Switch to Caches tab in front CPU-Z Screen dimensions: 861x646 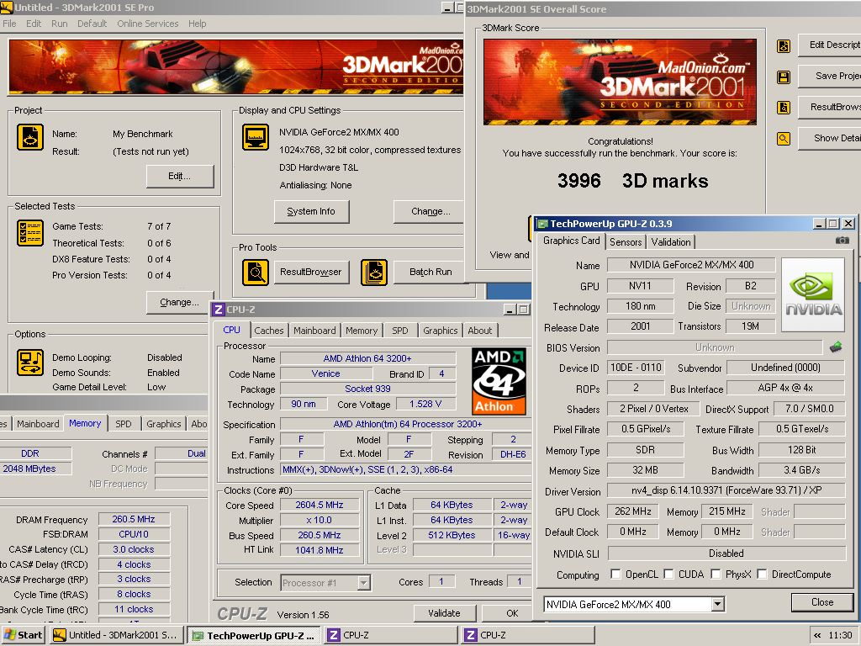pyautogui.click(x=268, y=331)
